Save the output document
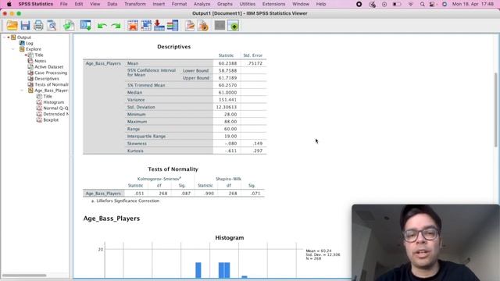Viewport: 500px width, 281px height. click(25, 26)
